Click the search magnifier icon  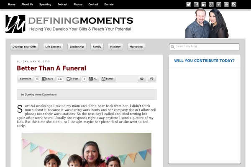172,47
